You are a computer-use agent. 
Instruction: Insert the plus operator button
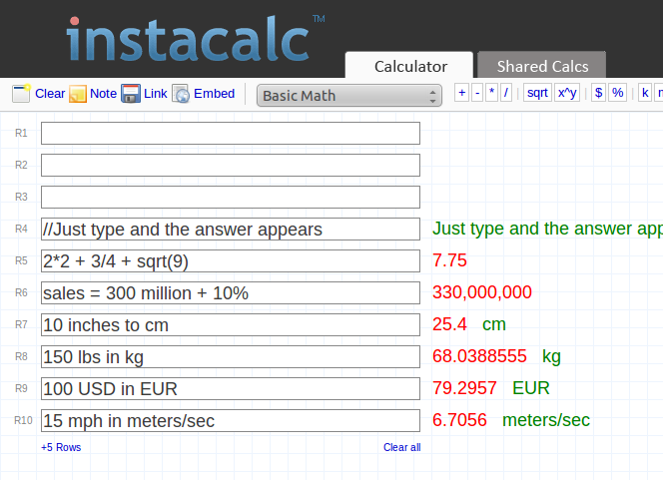coord(461,93)
